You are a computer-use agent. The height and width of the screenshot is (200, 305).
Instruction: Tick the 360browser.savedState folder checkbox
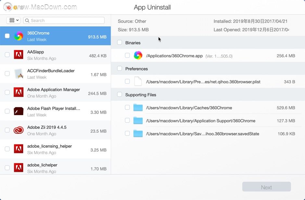[127, 134]
